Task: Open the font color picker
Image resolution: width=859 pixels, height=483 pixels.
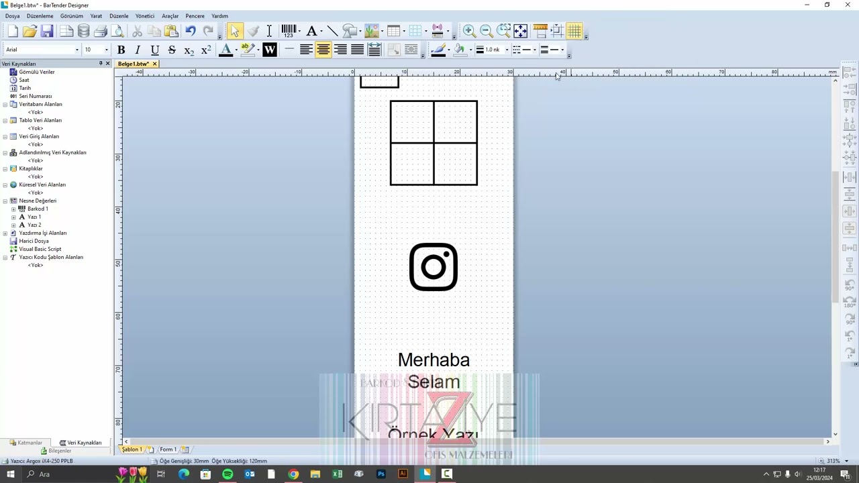Action: coord(226,50)
